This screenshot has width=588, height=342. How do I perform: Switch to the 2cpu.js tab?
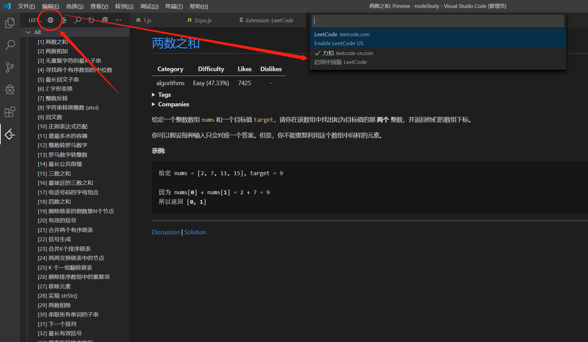coord(207,20)
